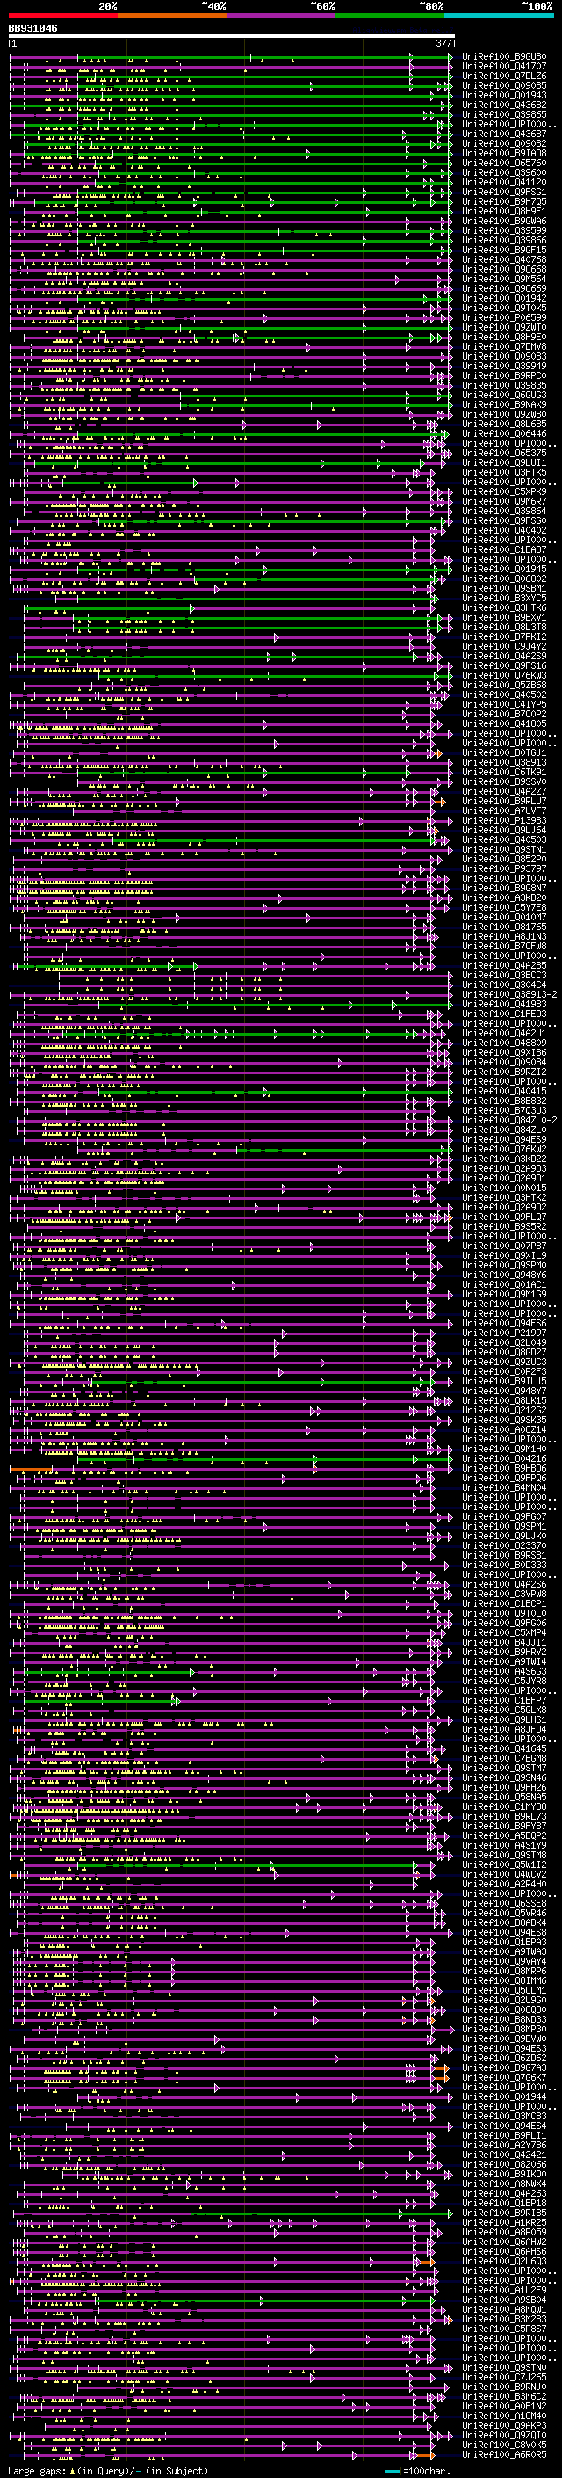Viewport: 562px width, 2478px height.
Task: Open hit UniRef100_Q5ZB68
Action: point(504,685)
